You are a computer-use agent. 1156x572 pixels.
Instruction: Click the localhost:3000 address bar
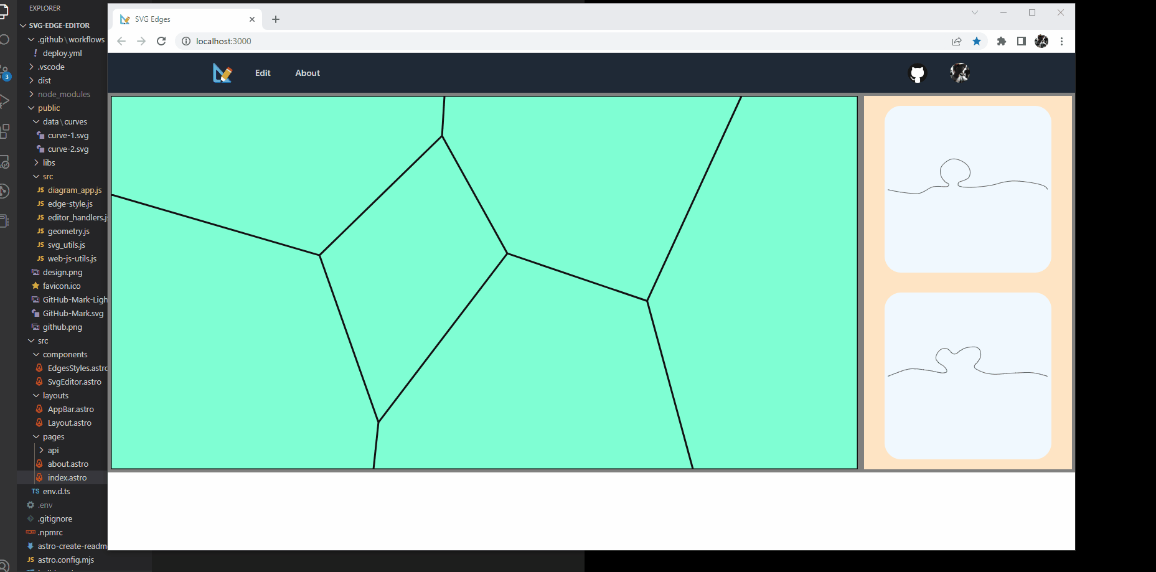pyautogui.click(x=223, y=41)
